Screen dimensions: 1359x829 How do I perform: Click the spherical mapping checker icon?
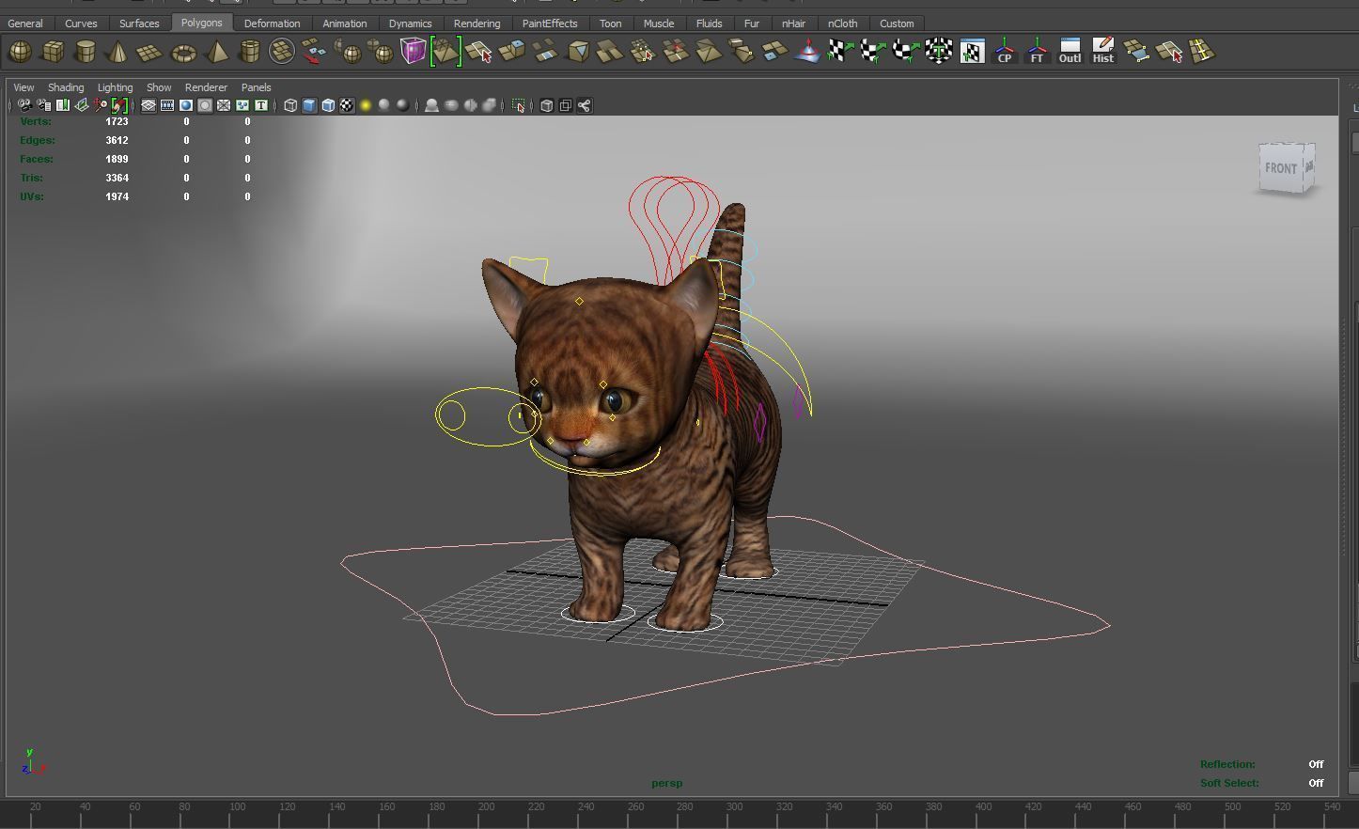click(906, 52)
